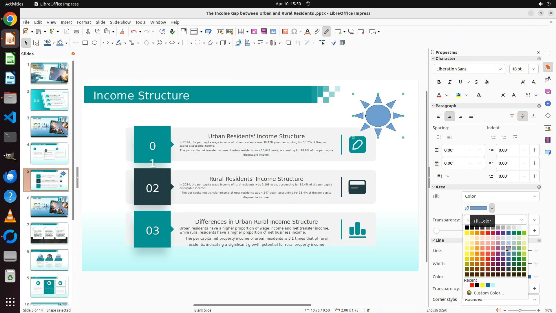This screenshot has width=556, height=313.
Task: Close the Slides panel
Action: [x=73, y=54]
